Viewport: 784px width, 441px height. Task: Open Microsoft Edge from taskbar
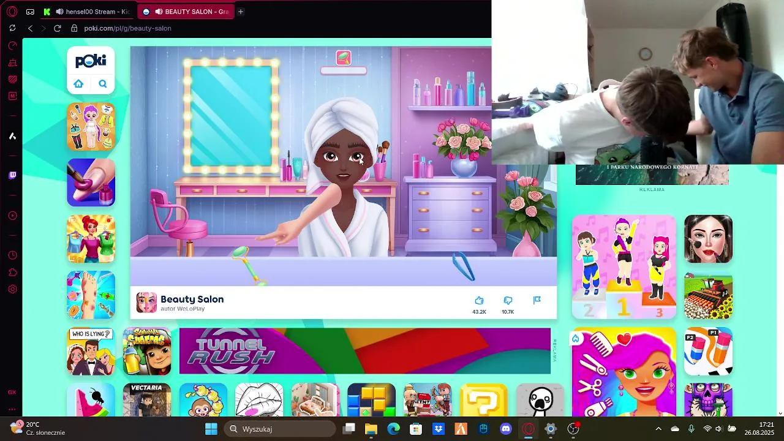tap(393, 429)
